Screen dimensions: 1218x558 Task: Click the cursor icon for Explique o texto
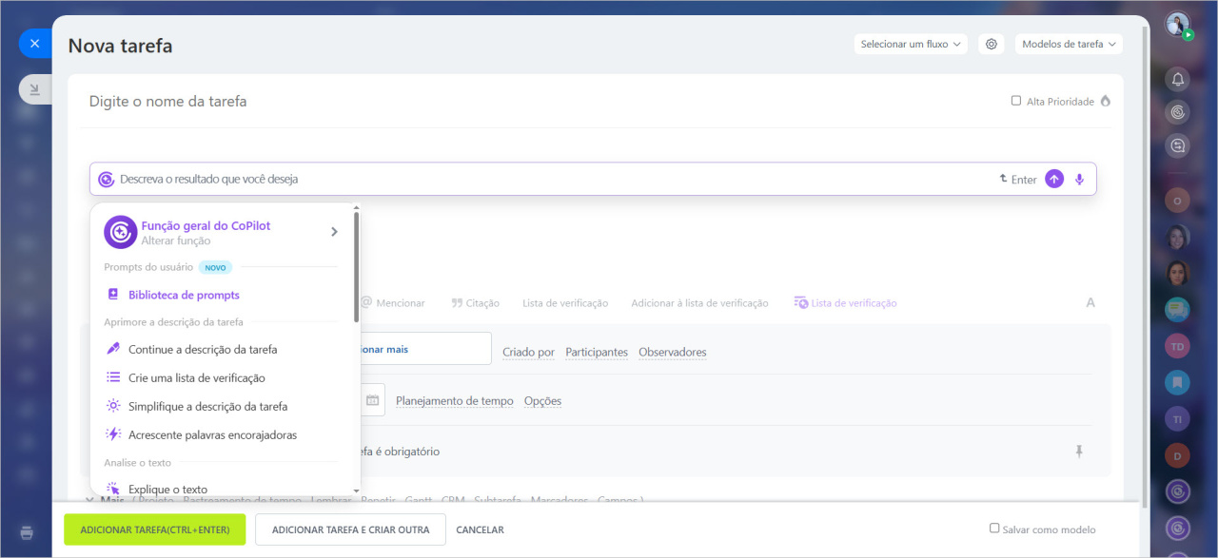click(x=113, y=489)
